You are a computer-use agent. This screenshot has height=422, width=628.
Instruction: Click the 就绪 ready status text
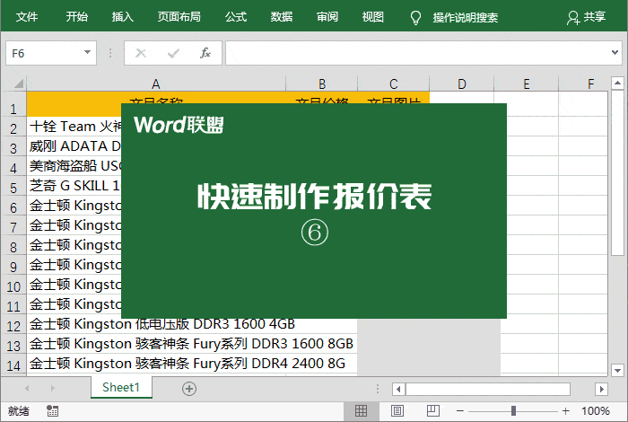click(19, 411)
